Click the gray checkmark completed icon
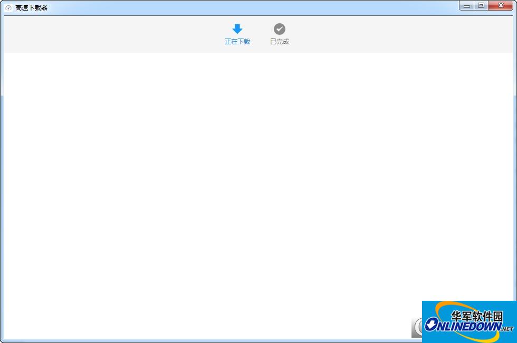517x343 pixels. pos(280,28)
